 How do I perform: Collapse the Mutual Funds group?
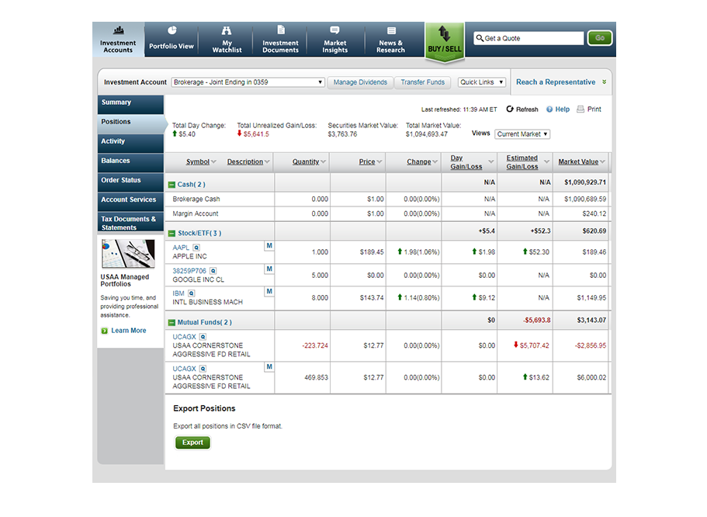(172, 323)
